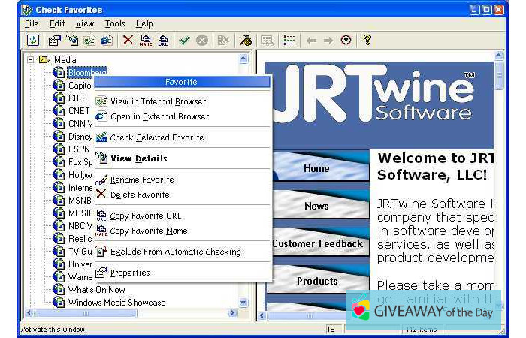Toggle Exclude From Automatic Checking
Viewport: 526px width, 338px height.
[x=175, y=252]
